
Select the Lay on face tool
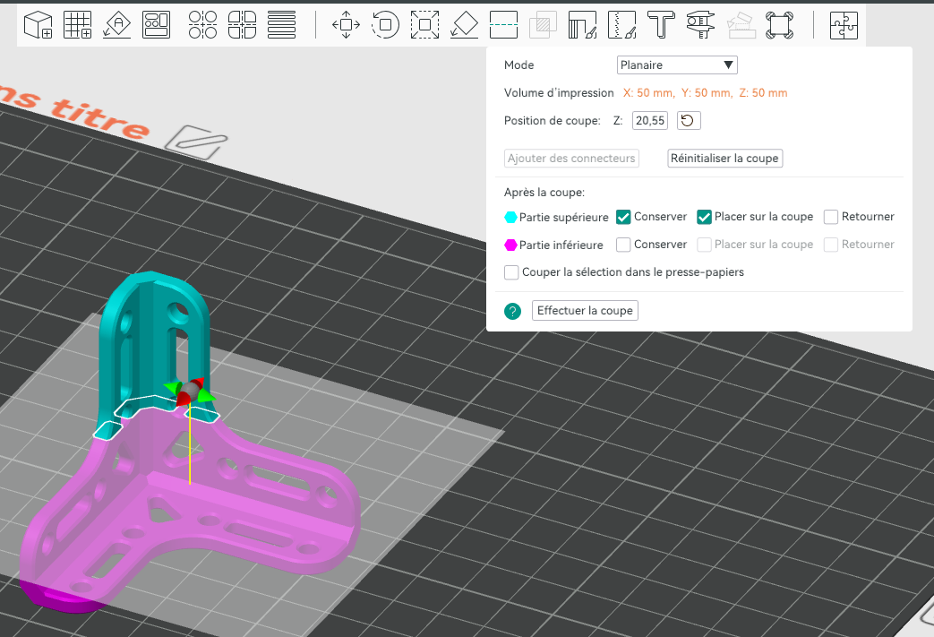[464, 25]
